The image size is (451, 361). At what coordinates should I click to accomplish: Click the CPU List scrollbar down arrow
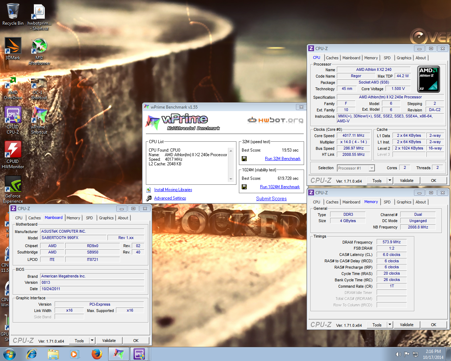pos(231,179)
